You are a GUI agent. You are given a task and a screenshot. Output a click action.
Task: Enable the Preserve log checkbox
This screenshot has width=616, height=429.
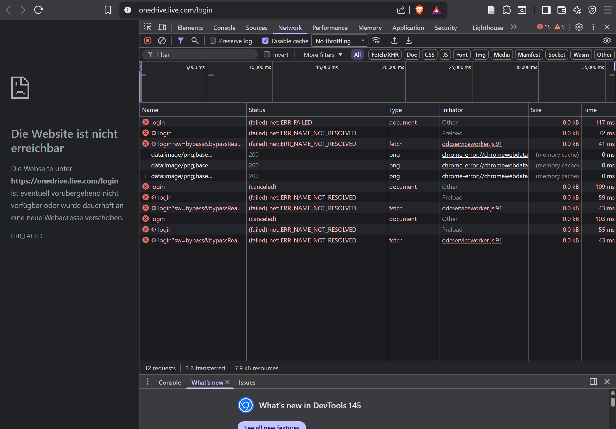click(x=213, y=41)
